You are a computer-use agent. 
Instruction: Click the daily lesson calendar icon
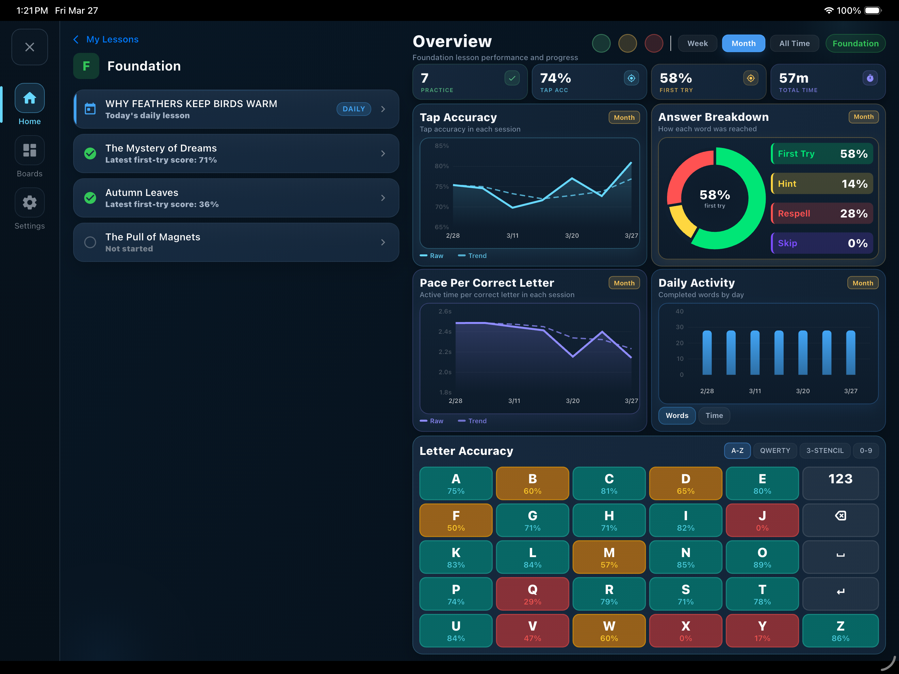90,109
